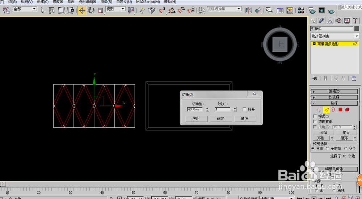362x199 pixels.
Task: Enable the 按顶点 checkbox
Action: point(315,116)
